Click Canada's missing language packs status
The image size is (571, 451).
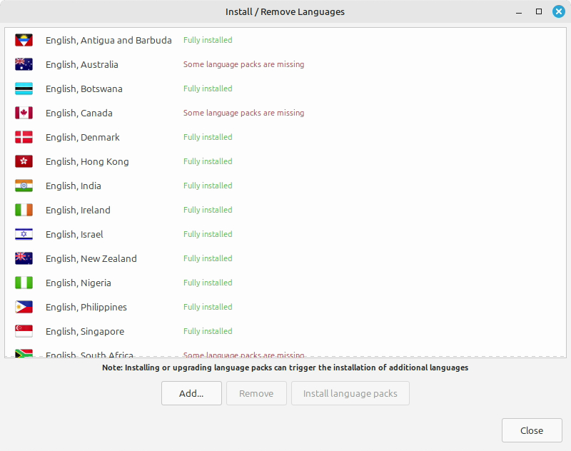(x=243, y=113)
